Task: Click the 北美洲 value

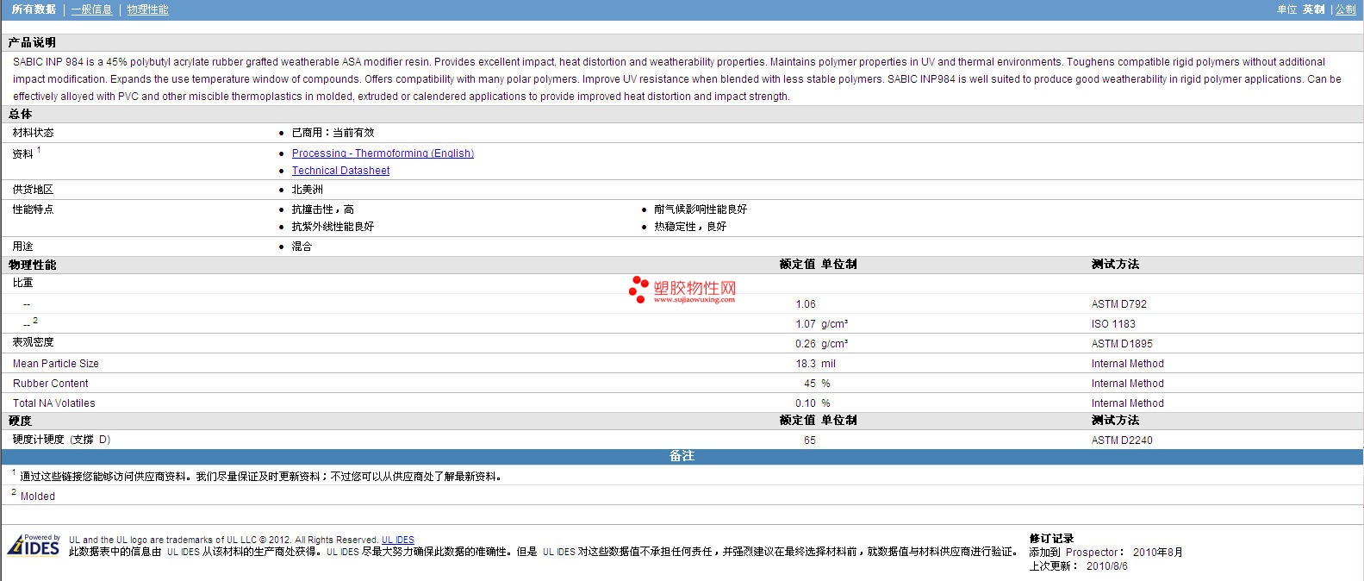Action: point(308,190)
